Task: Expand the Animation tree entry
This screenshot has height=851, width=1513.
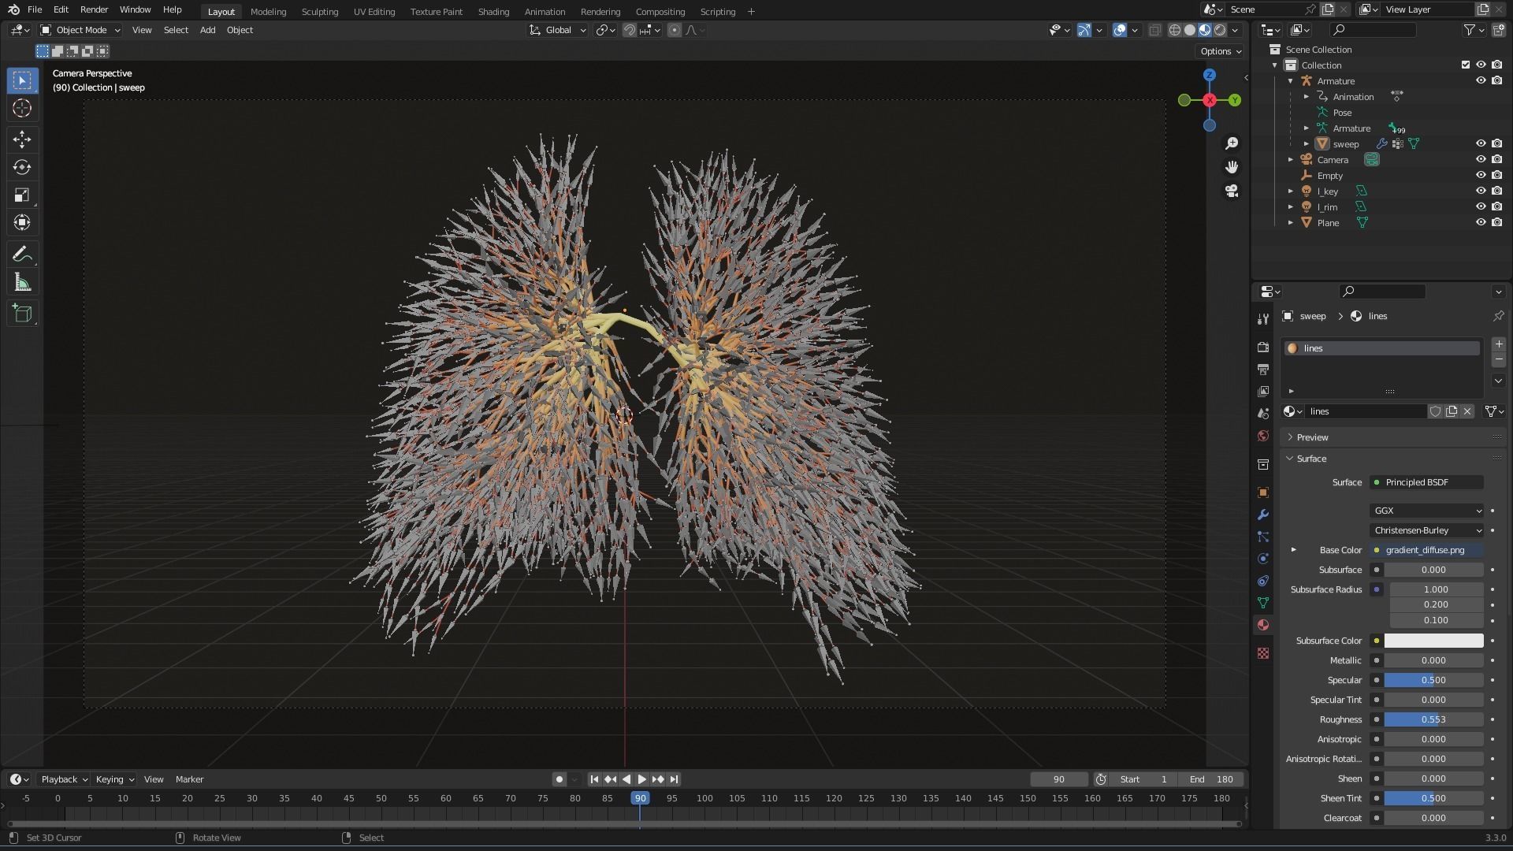Action: [x=1307, y=96]
